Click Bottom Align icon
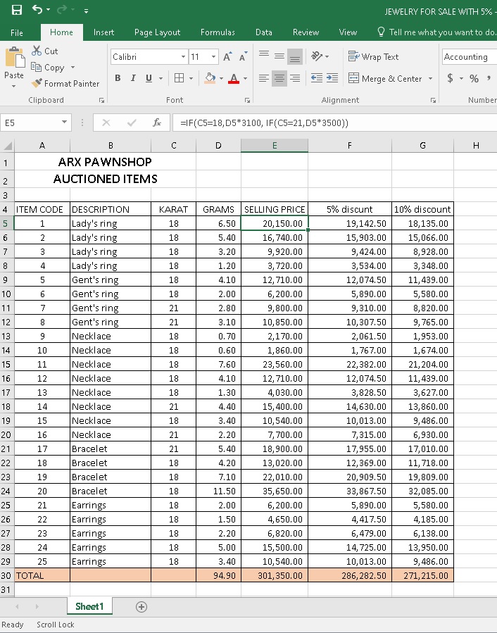497x633 pixels. pyautogui.click(x=295, y=57)
